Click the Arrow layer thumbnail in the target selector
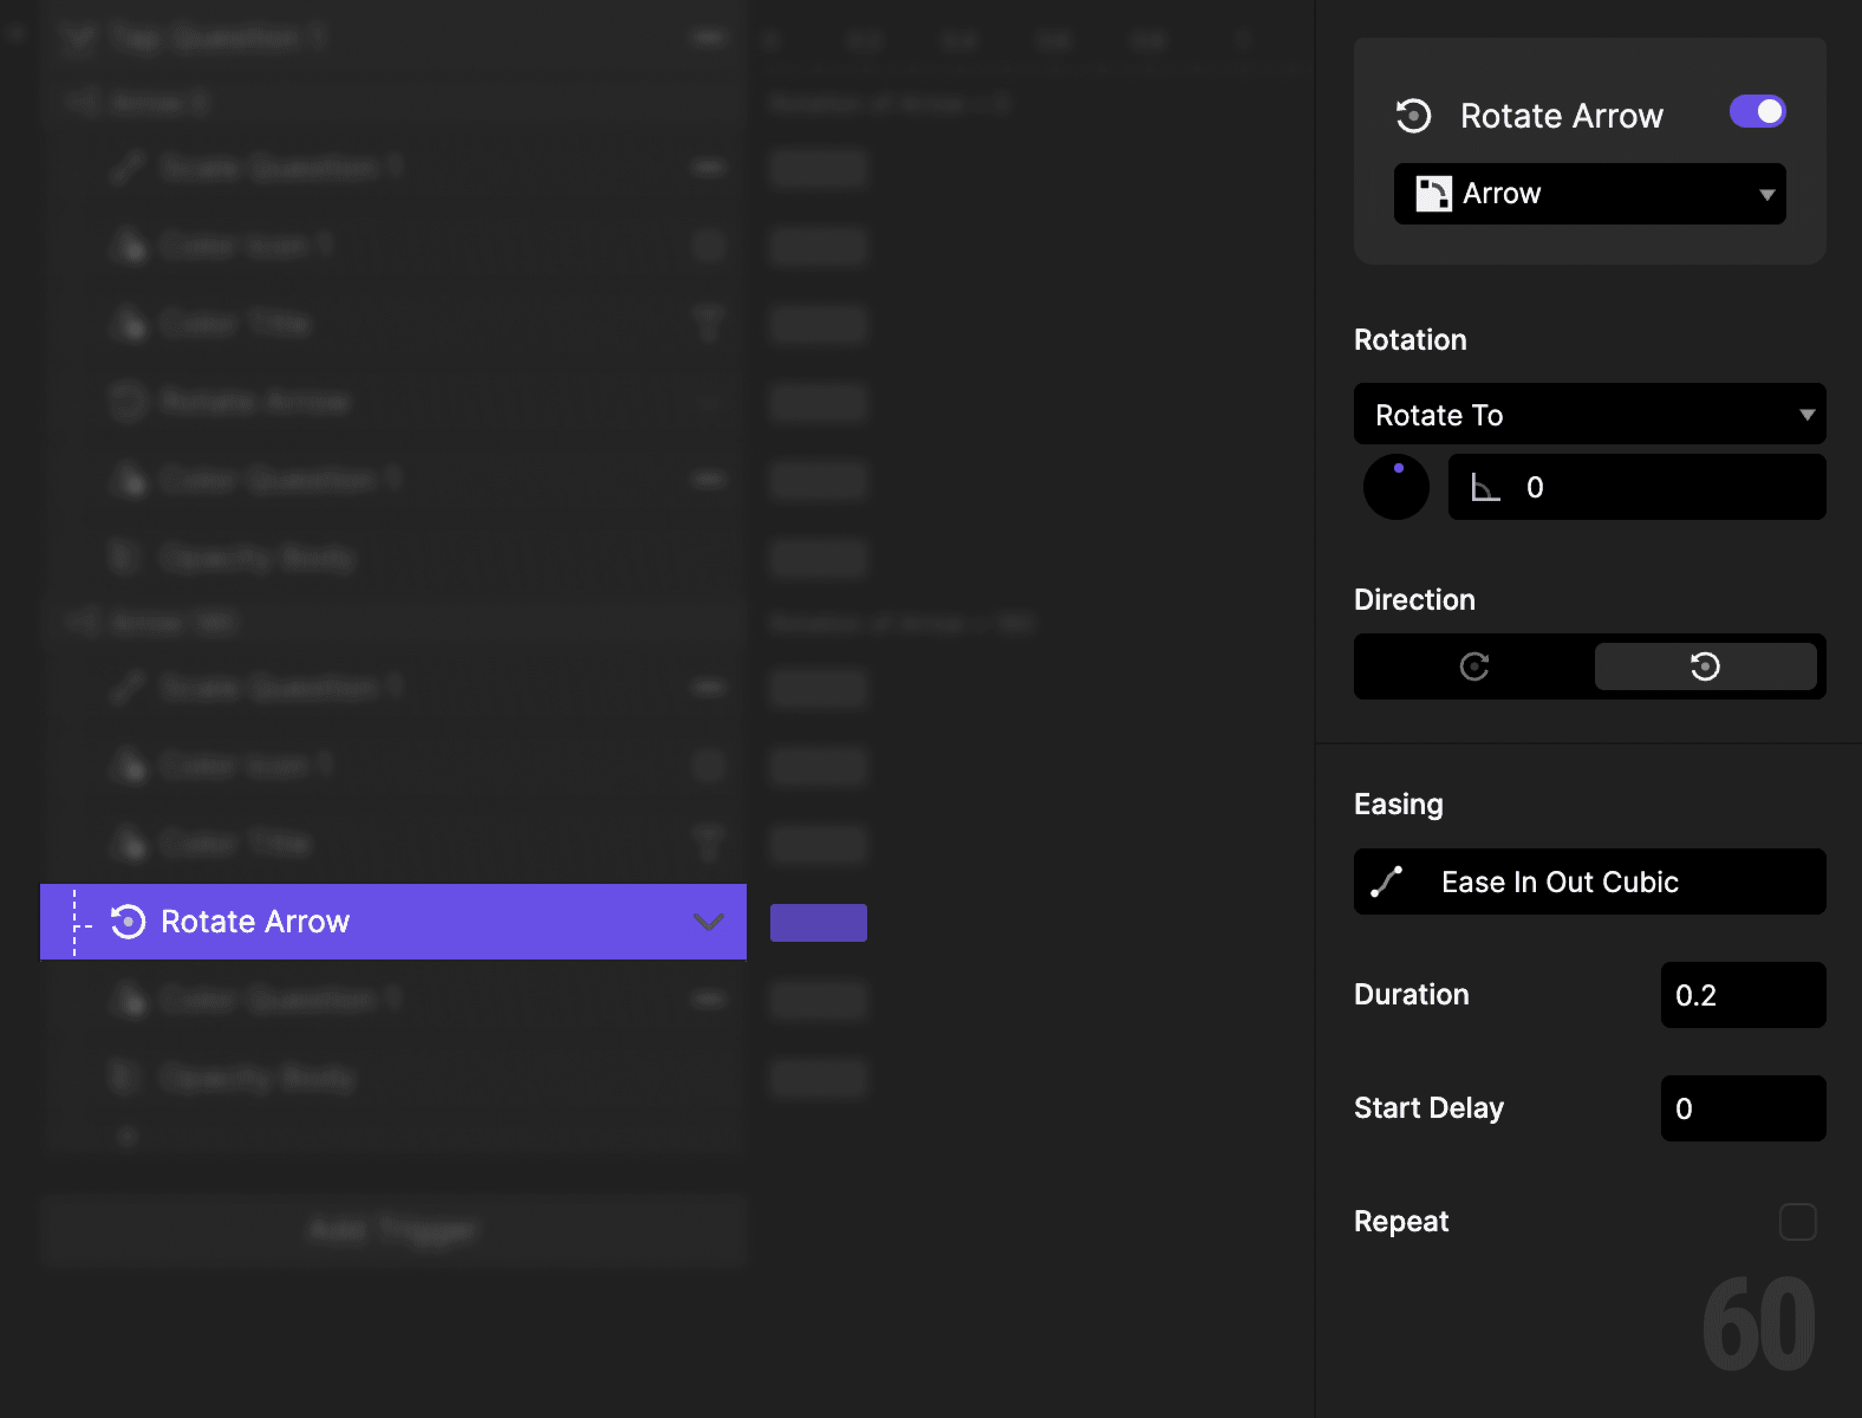 1434,193
